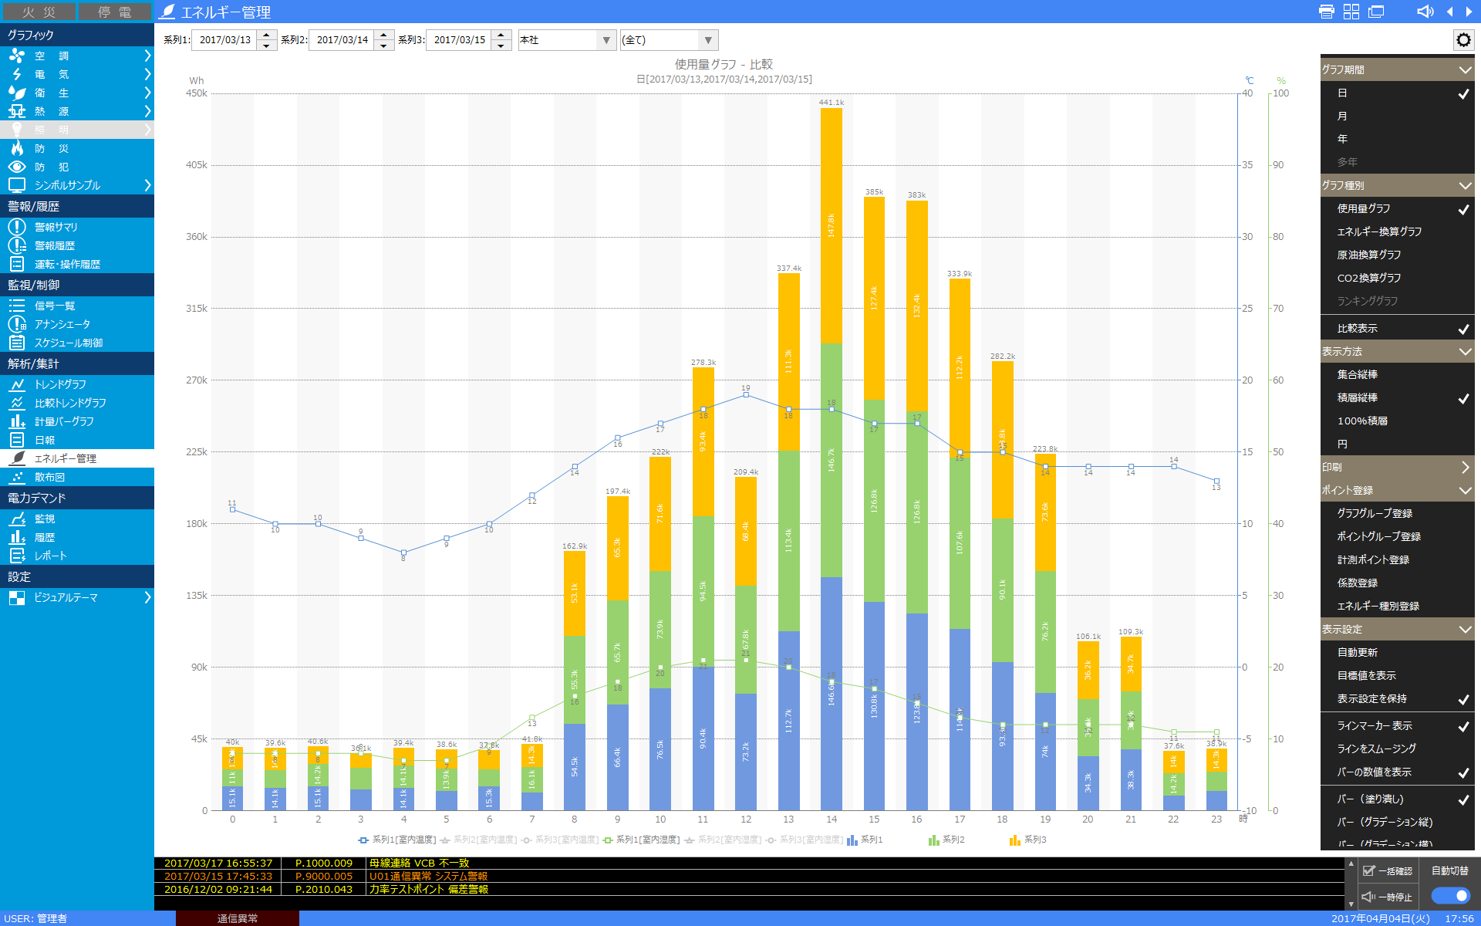This screenshot has width=1481, height=926.
Task: Toggle 比較表示 option
Action: point(1398,328)
